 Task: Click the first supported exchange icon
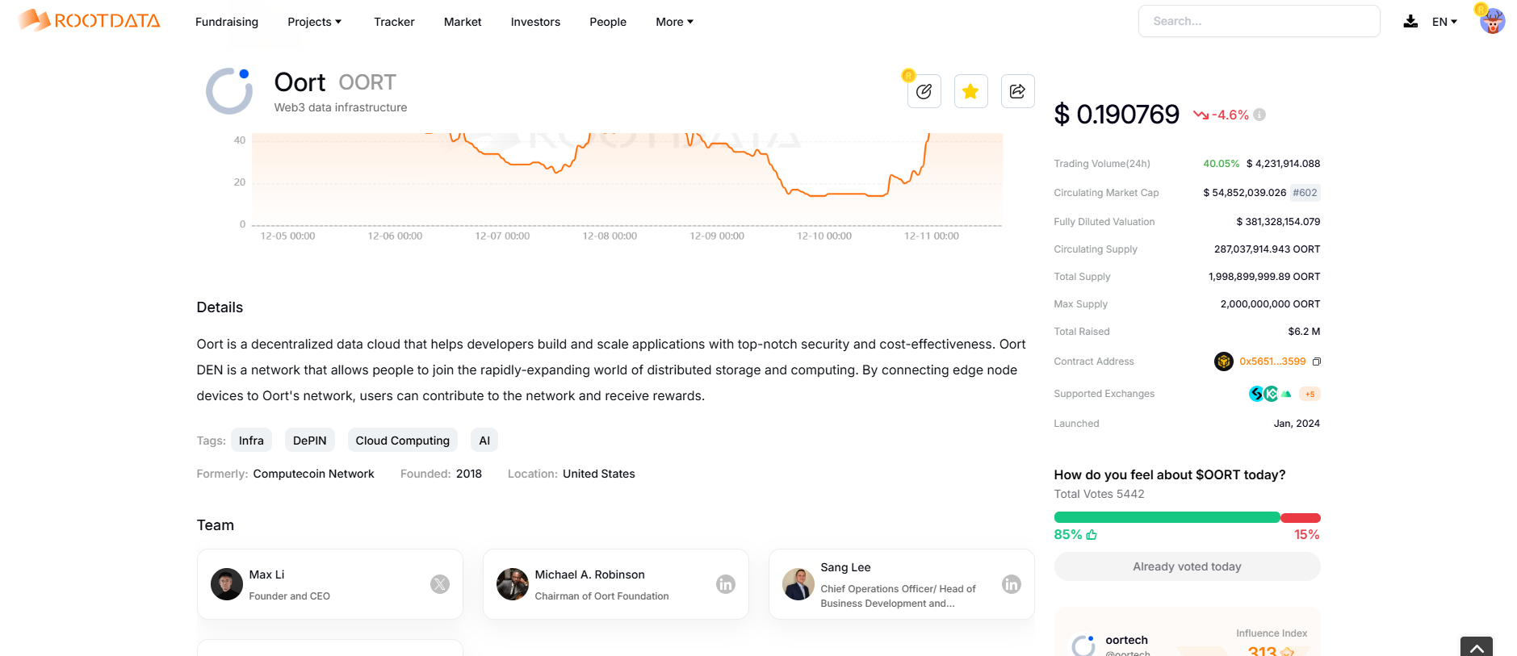(1255, 394)
